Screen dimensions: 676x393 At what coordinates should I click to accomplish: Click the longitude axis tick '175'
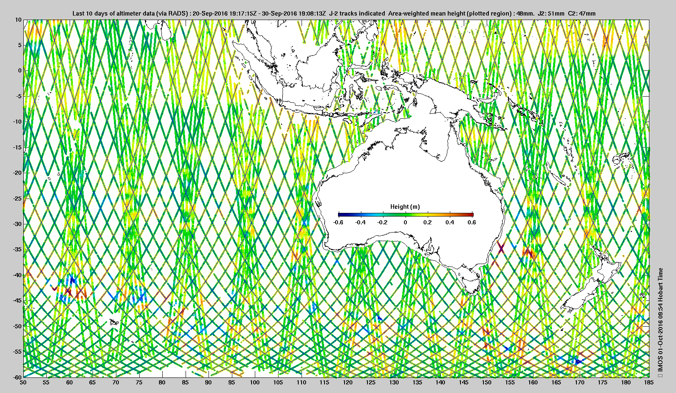(603, 382)
